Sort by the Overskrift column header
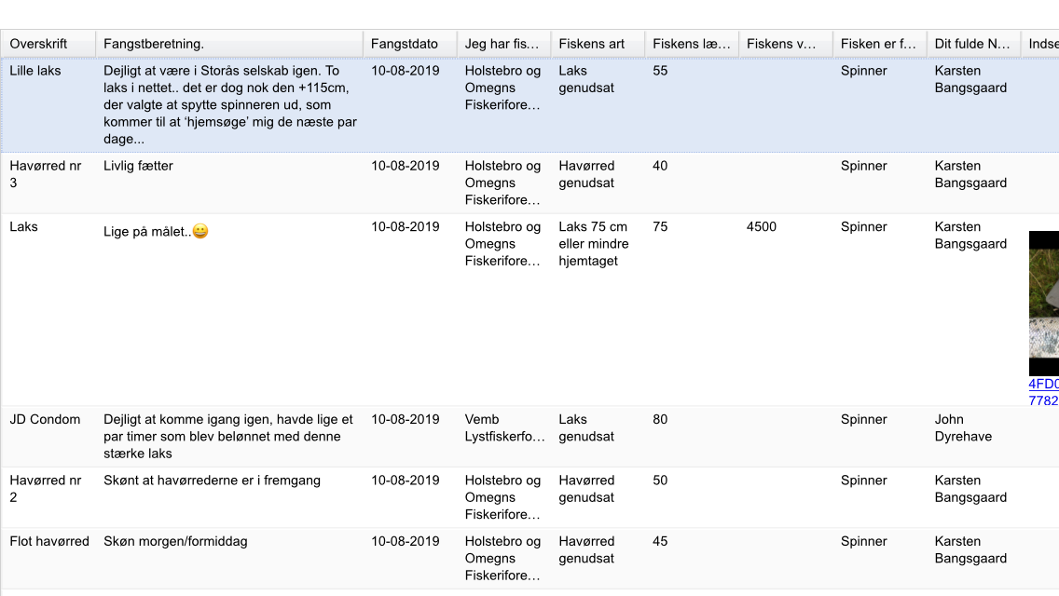Screen dimensions: 1059x596 click(x=48, y=44)
